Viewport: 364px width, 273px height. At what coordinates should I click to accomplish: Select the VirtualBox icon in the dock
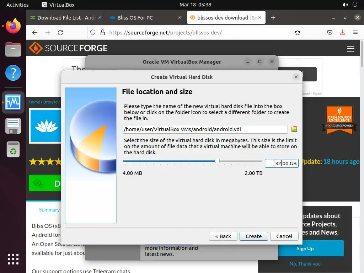(x=13, y=102)
